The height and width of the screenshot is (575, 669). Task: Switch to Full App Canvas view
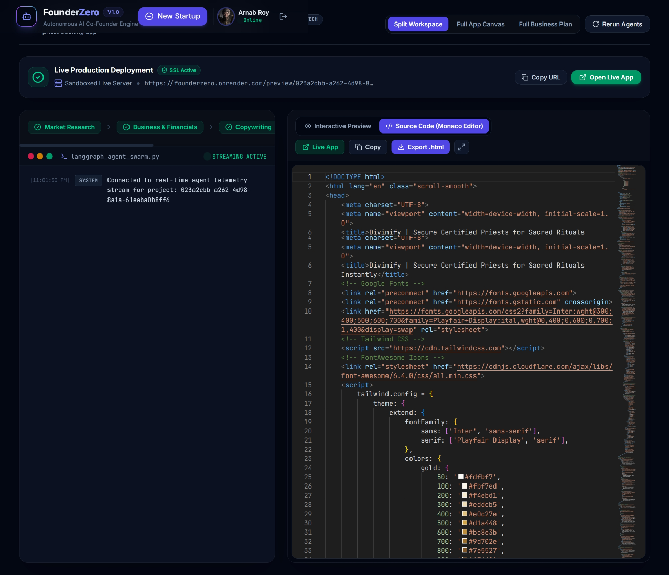[480, 24]
